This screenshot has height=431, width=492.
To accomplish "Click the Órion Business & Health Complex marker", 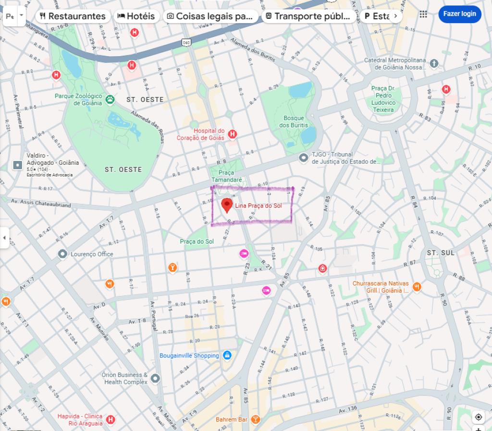I will click(155, 379).
